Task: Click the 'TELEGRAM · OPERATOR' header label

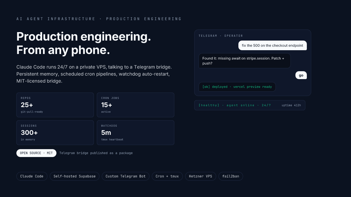Action: click(221, 36)
